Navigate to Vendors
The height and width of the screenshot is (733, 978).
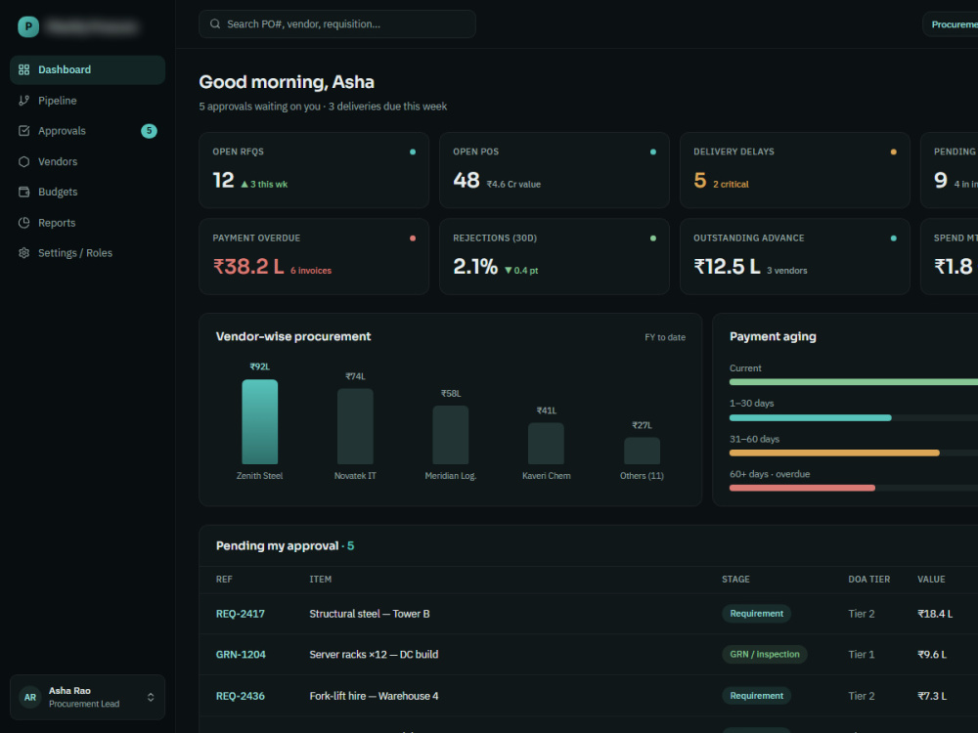[87, 161]
